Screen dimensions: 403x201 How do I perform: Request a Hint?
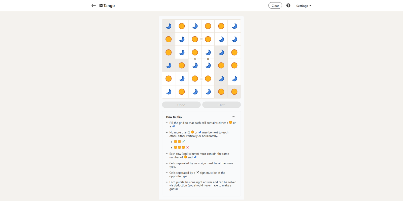tap(221, 105)
